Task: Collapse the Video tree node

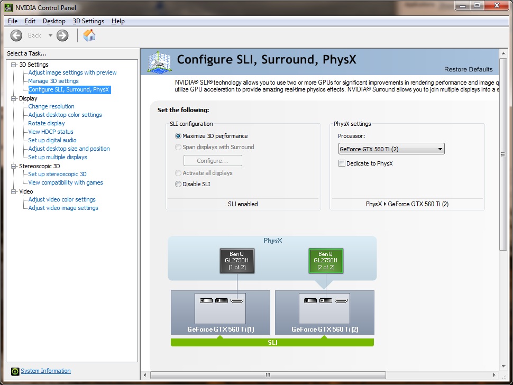Action: (x=13, y=191)
